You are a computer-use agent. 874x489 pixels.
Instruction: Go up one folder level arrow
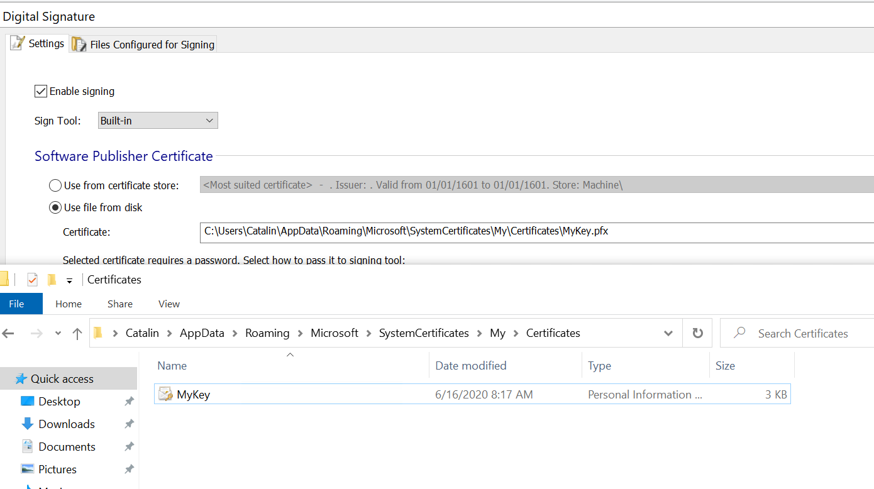[x=77, y=334]
